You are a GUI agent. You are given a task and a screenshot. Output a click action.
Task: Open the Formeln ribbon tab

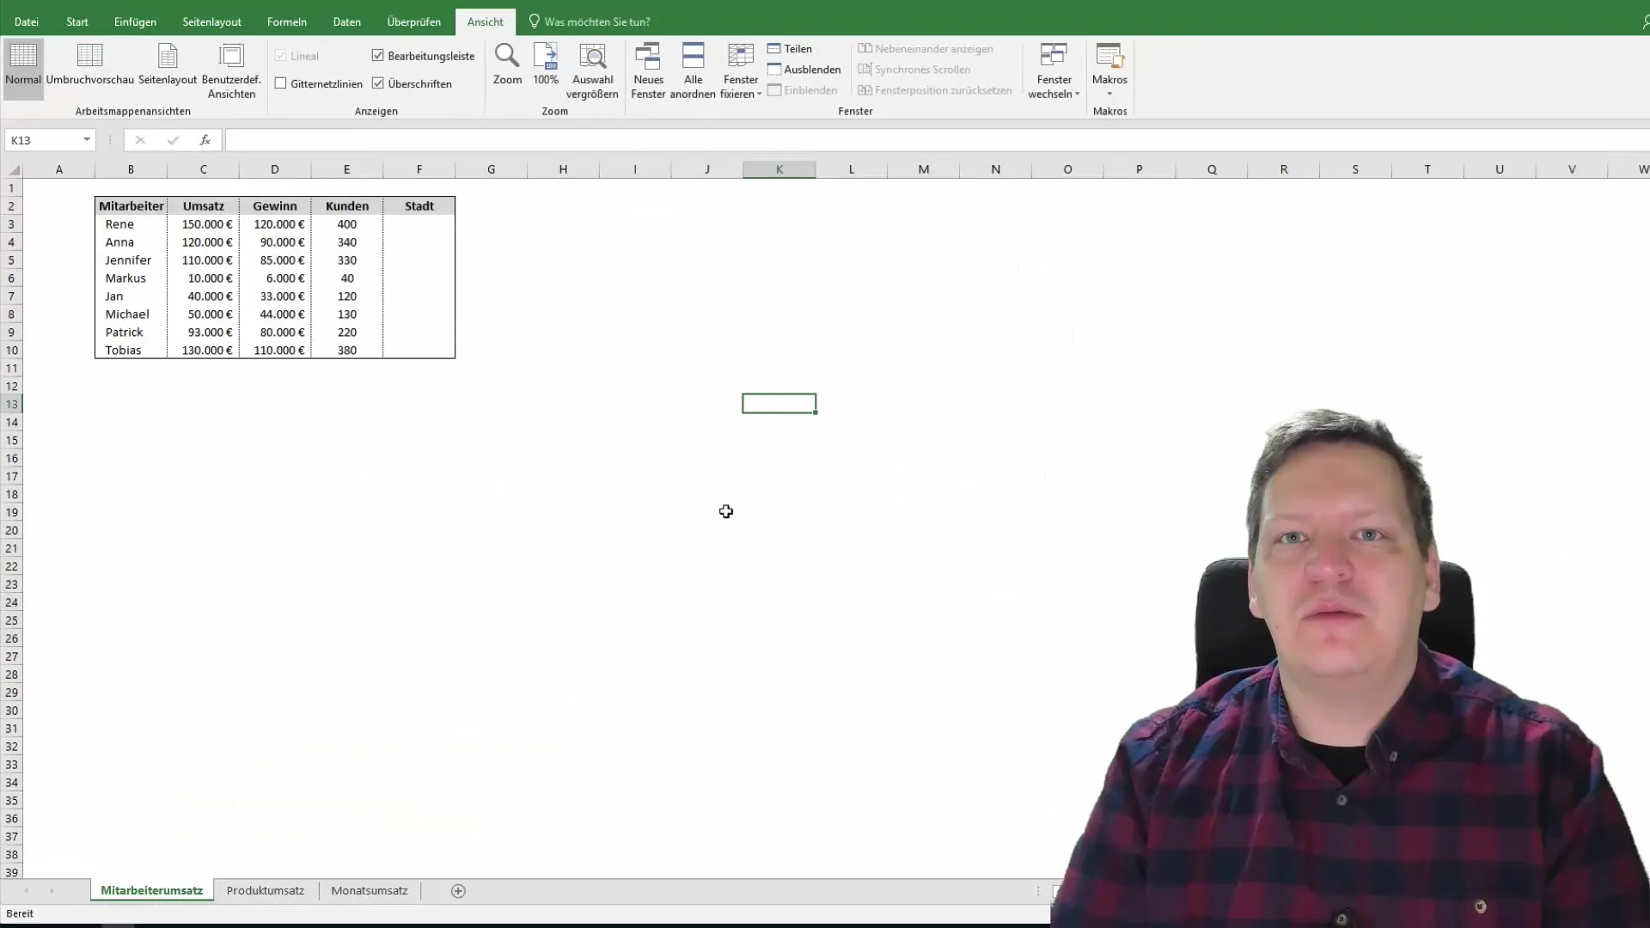(x=287, y=21)
